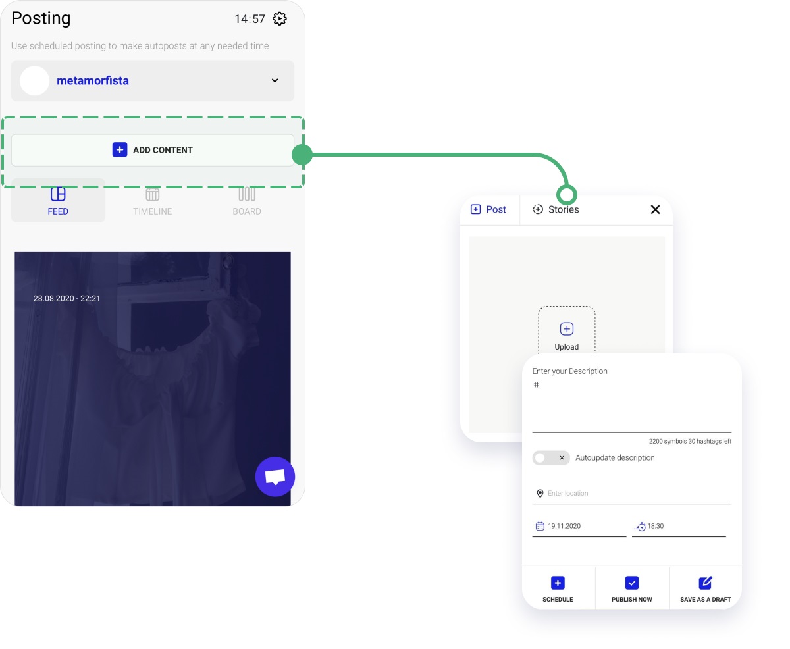Click the clock icon beside 18:30
The image size is (790, 649).
(x=640, y=527)
